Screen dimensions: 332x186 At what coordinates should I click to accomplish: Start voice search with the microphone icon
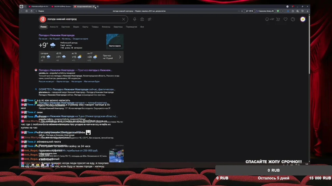[x=135, y=19]
